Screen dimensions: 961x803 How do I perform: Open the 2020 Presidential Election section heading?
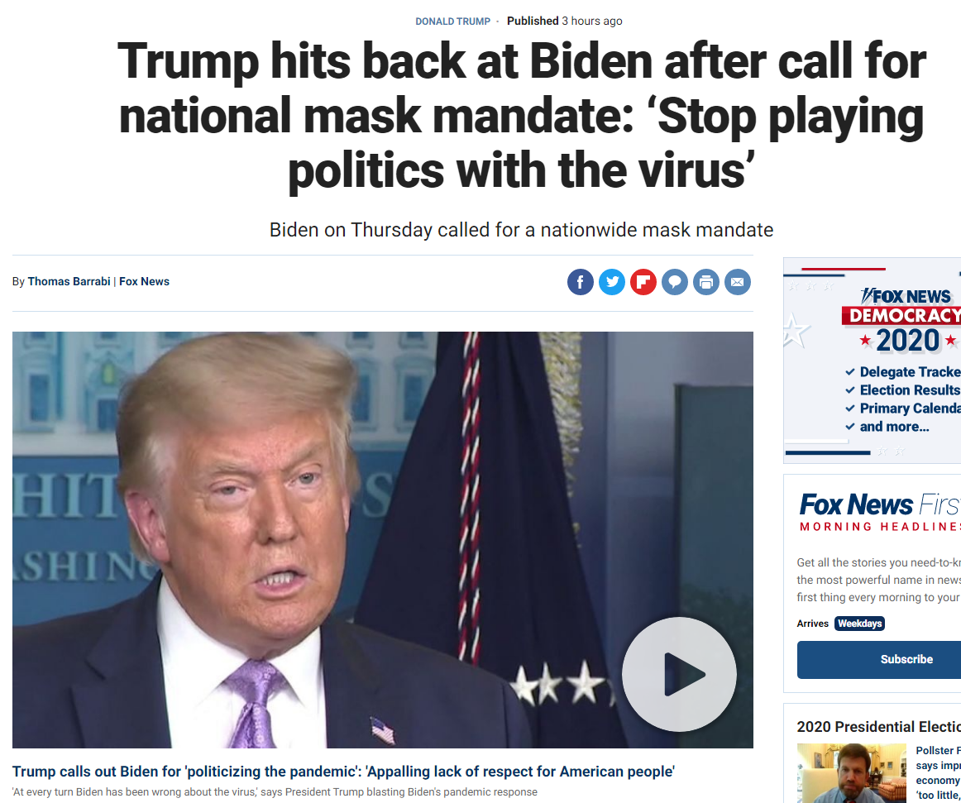(878, 727)
